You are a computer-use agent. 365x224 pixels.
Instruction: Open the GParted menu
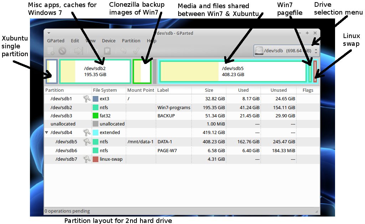[x=56, y=41]
